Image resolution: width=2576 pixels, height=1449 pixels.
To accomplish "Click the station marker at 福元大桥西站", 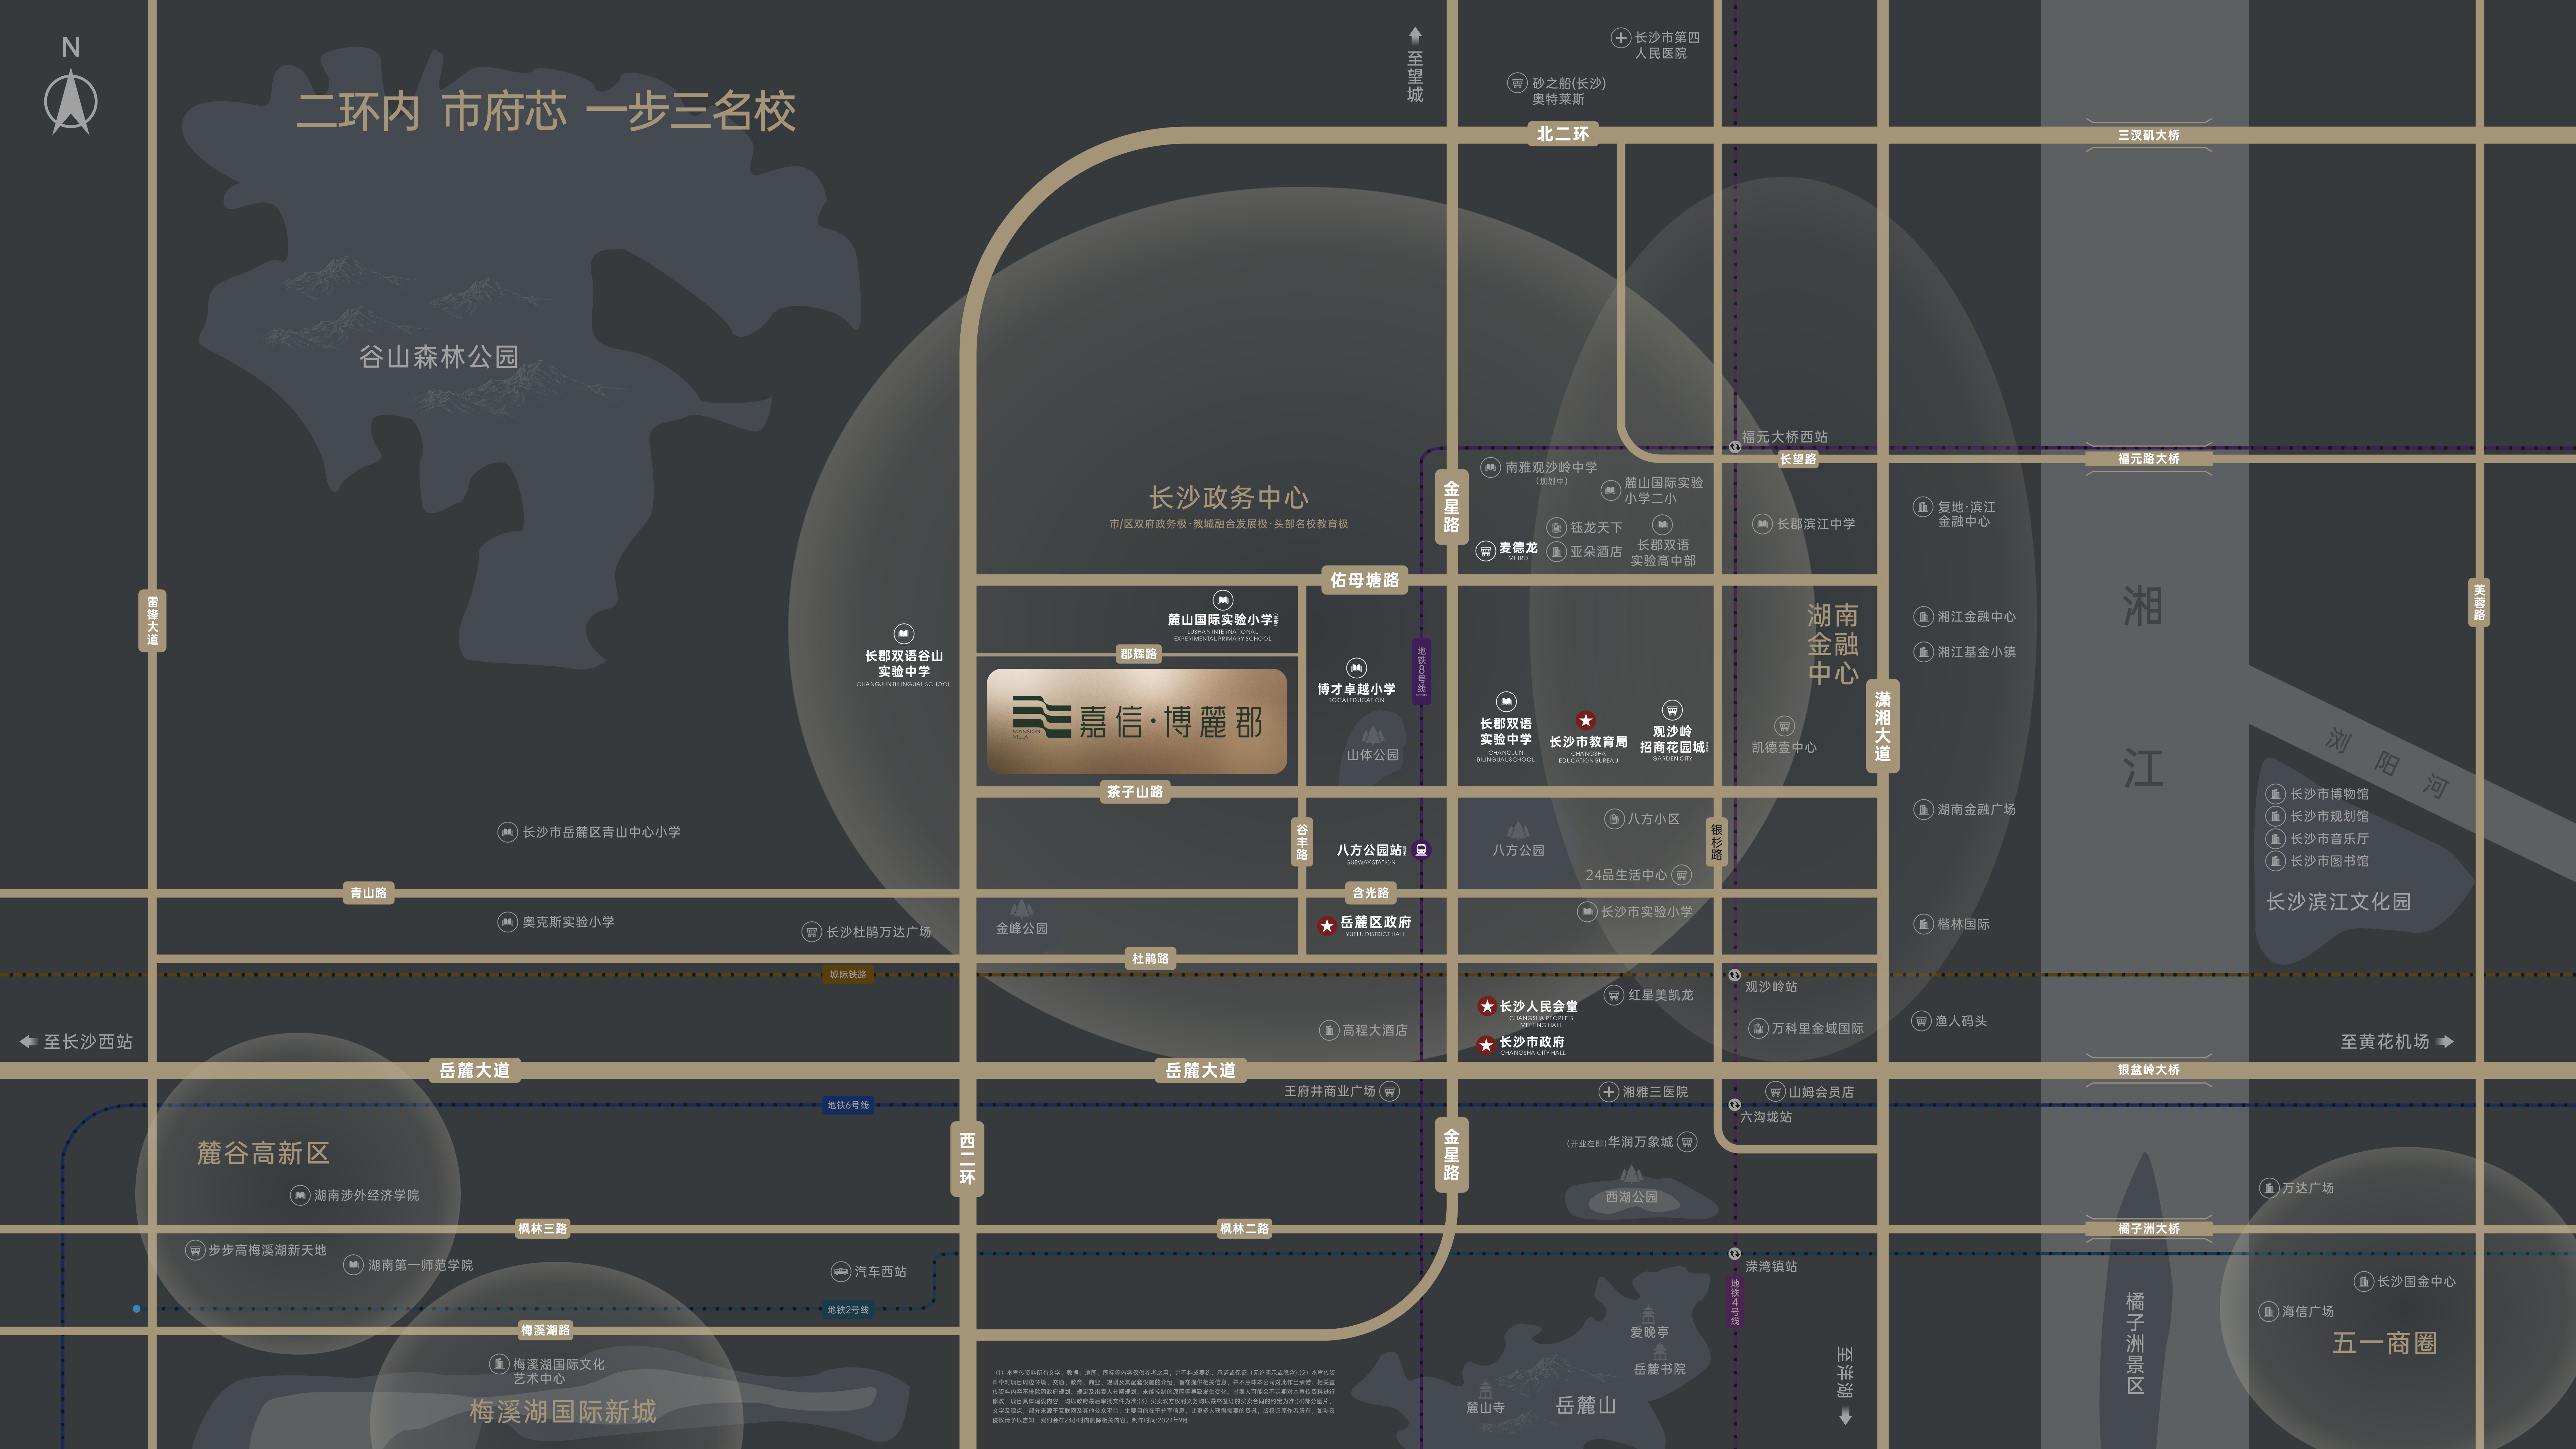I will coord(1735,447).
